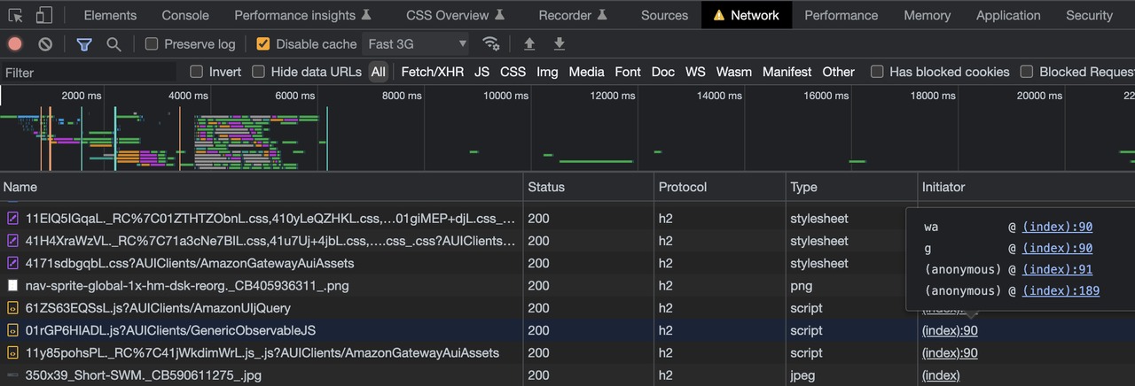Screen dimensions: 1135x386
Task: Click the Filter text input field
Action: 89,72
